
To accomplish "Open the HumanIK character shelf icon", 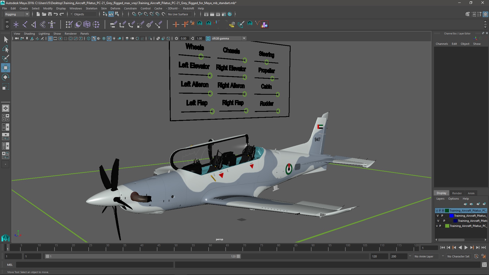I will pyautogui.click(x=52, y=24).
